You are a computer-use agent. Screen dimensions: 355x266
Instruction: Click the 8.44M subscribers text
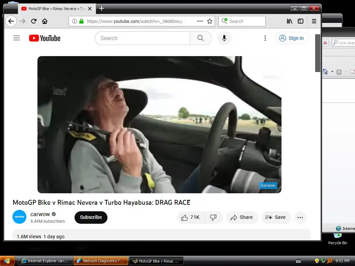pos(47,221)
